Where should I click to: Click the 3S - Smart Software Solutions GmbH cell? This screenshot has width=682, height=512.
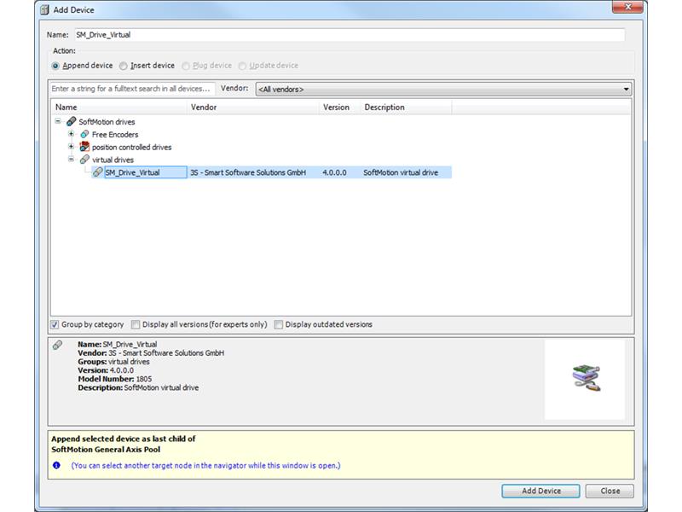248,172
